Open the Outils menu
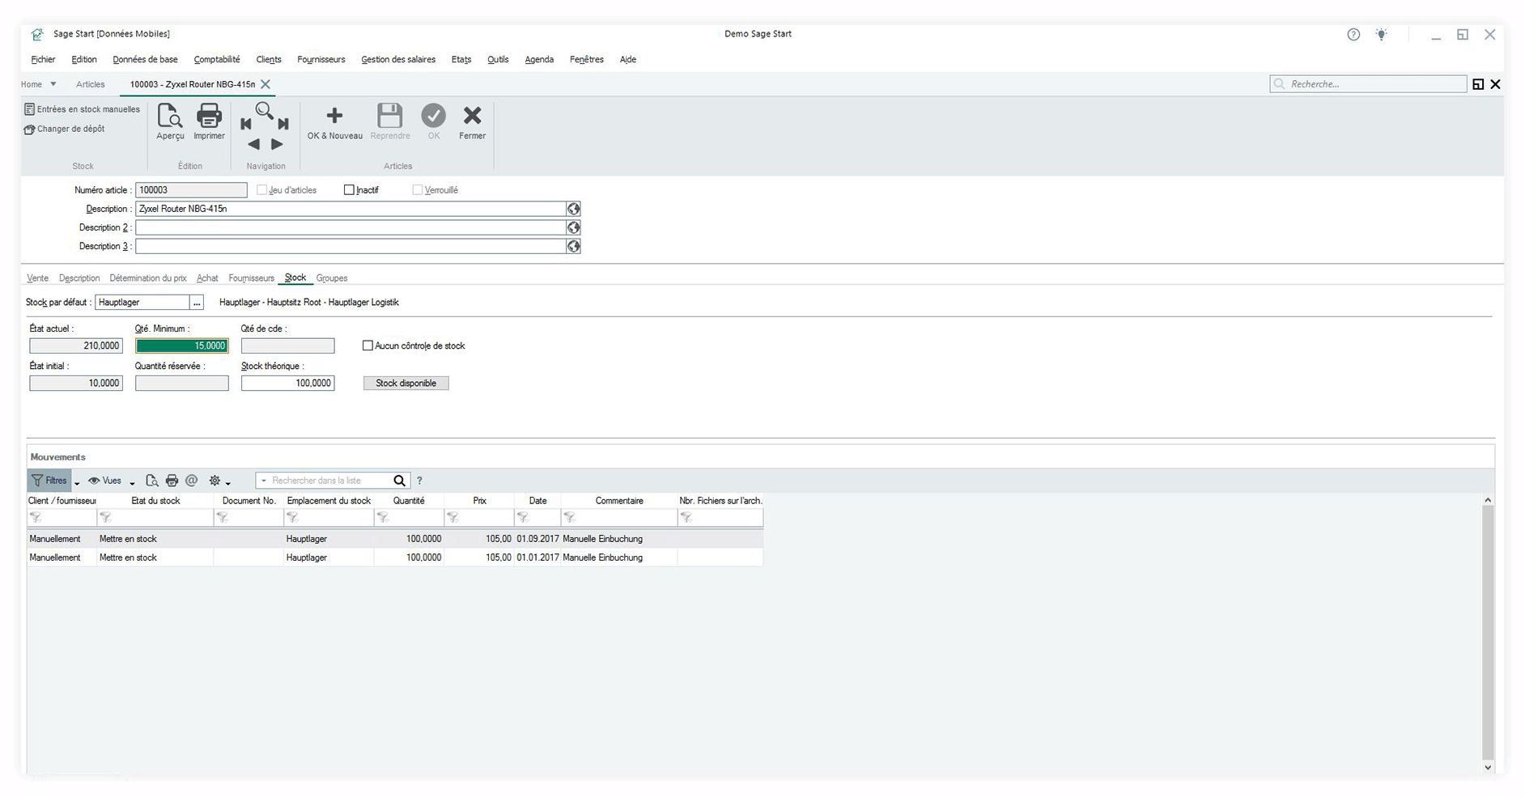 click(498, 59)
